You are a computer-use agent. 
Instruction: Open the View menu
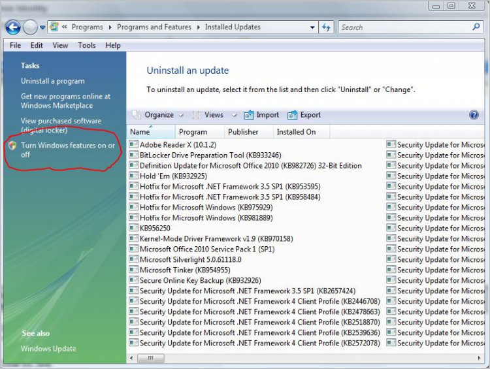[x=60, y=46]
